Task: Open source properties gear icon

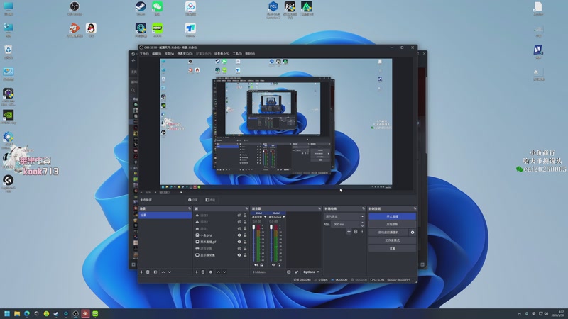Action: [211, 272]
